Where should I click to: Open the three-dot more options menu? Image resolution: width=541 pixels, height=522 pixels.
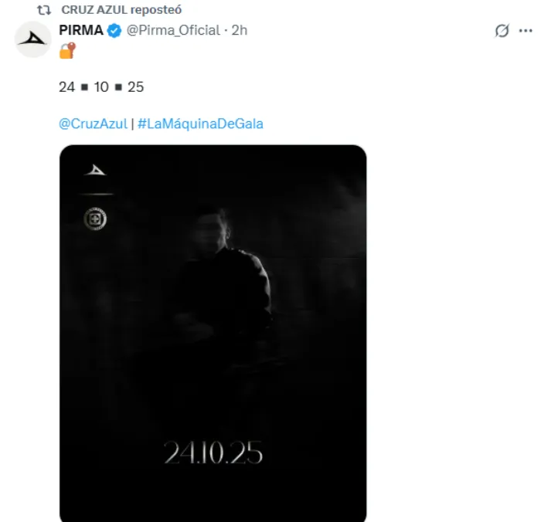[526, 31]
